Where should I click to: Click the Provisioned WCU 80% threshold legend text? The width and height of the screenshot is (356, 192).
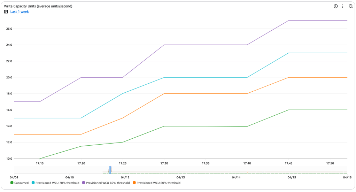158,183
